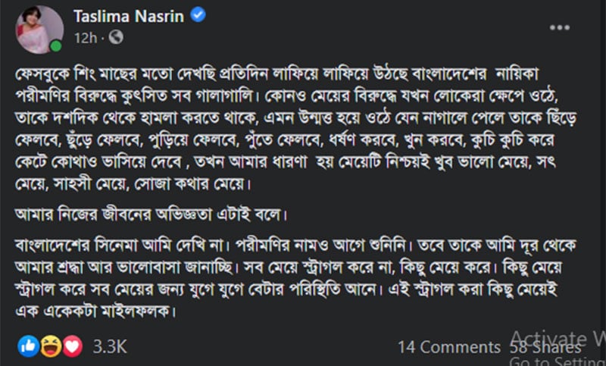Click the 12h post timestamp
The height and width of the screenshot is (366, 606).
point(86,37)
